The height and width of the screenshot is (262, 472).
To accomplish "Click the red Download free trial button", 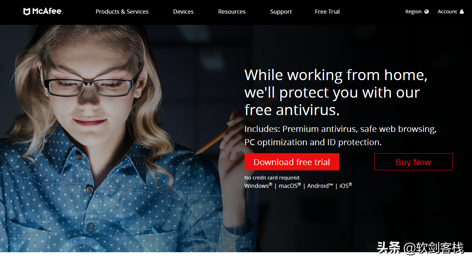I will [292, 162].
